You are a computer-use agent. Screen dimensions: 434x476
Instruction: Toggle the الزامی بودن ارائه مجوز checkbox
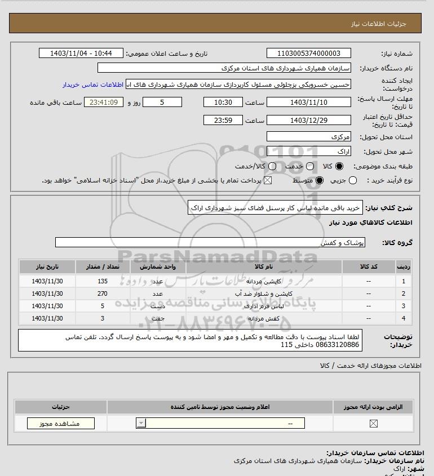[x=374, y=424]
